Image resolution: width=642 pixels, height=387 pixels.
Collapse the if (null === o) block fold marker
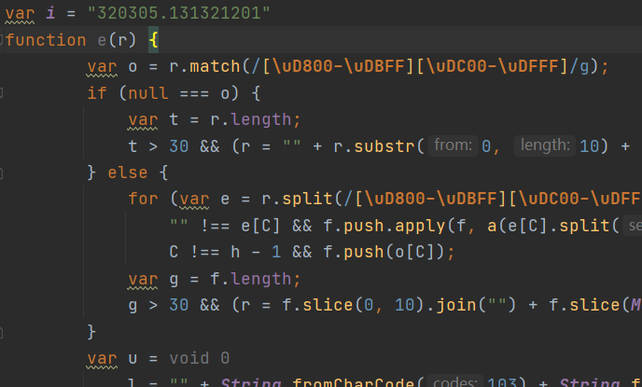pos(1,93)
